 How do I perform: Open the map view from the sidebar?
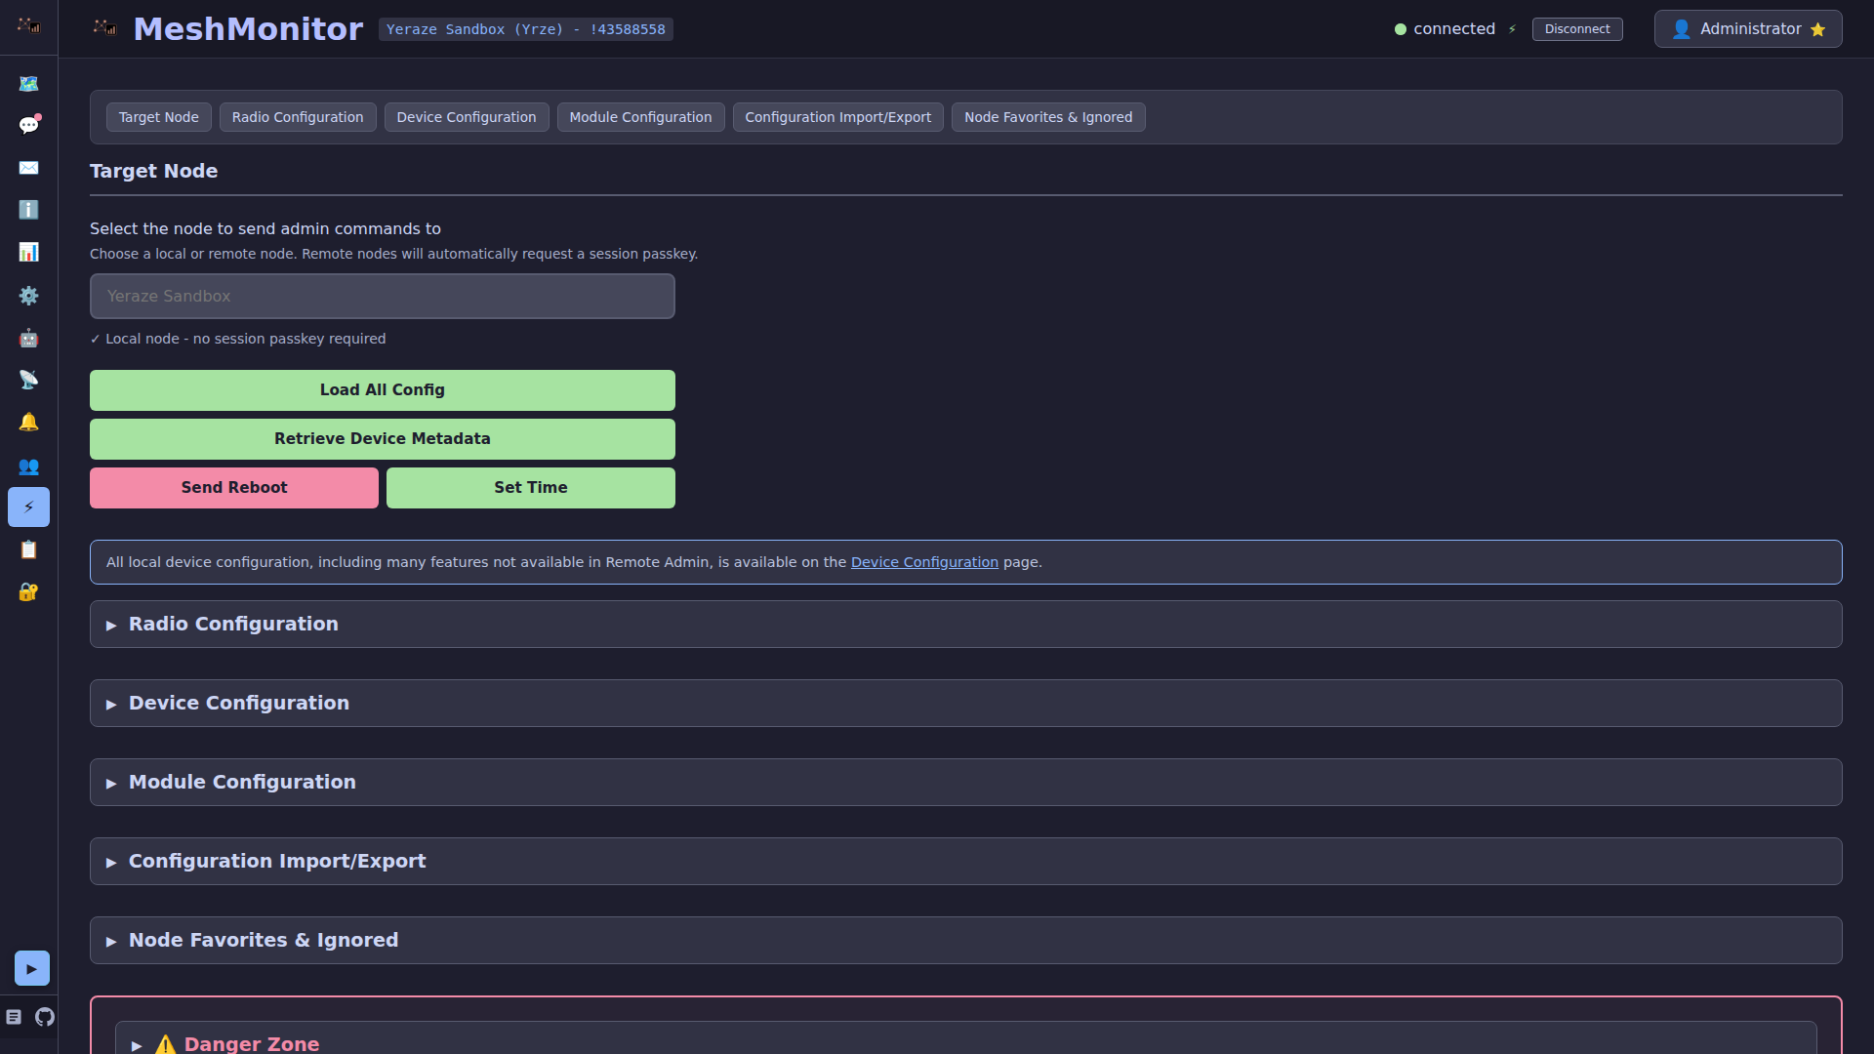(28, 84)
